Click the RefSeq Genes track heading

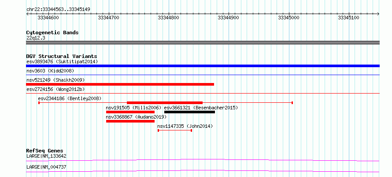pyautogui.click(x=45, y=151)
